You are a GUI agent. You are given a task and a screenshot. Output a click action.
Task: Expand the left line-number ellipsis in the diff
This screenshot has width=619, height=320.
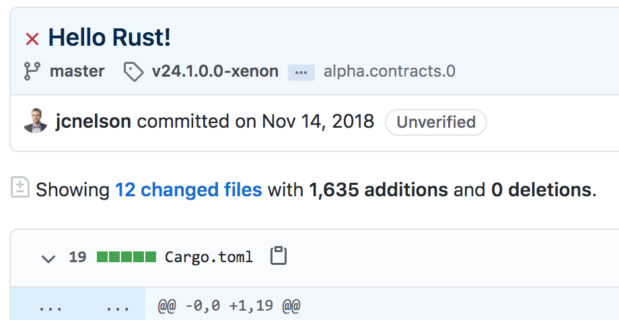pyautogui.click(x=50, y=306)
